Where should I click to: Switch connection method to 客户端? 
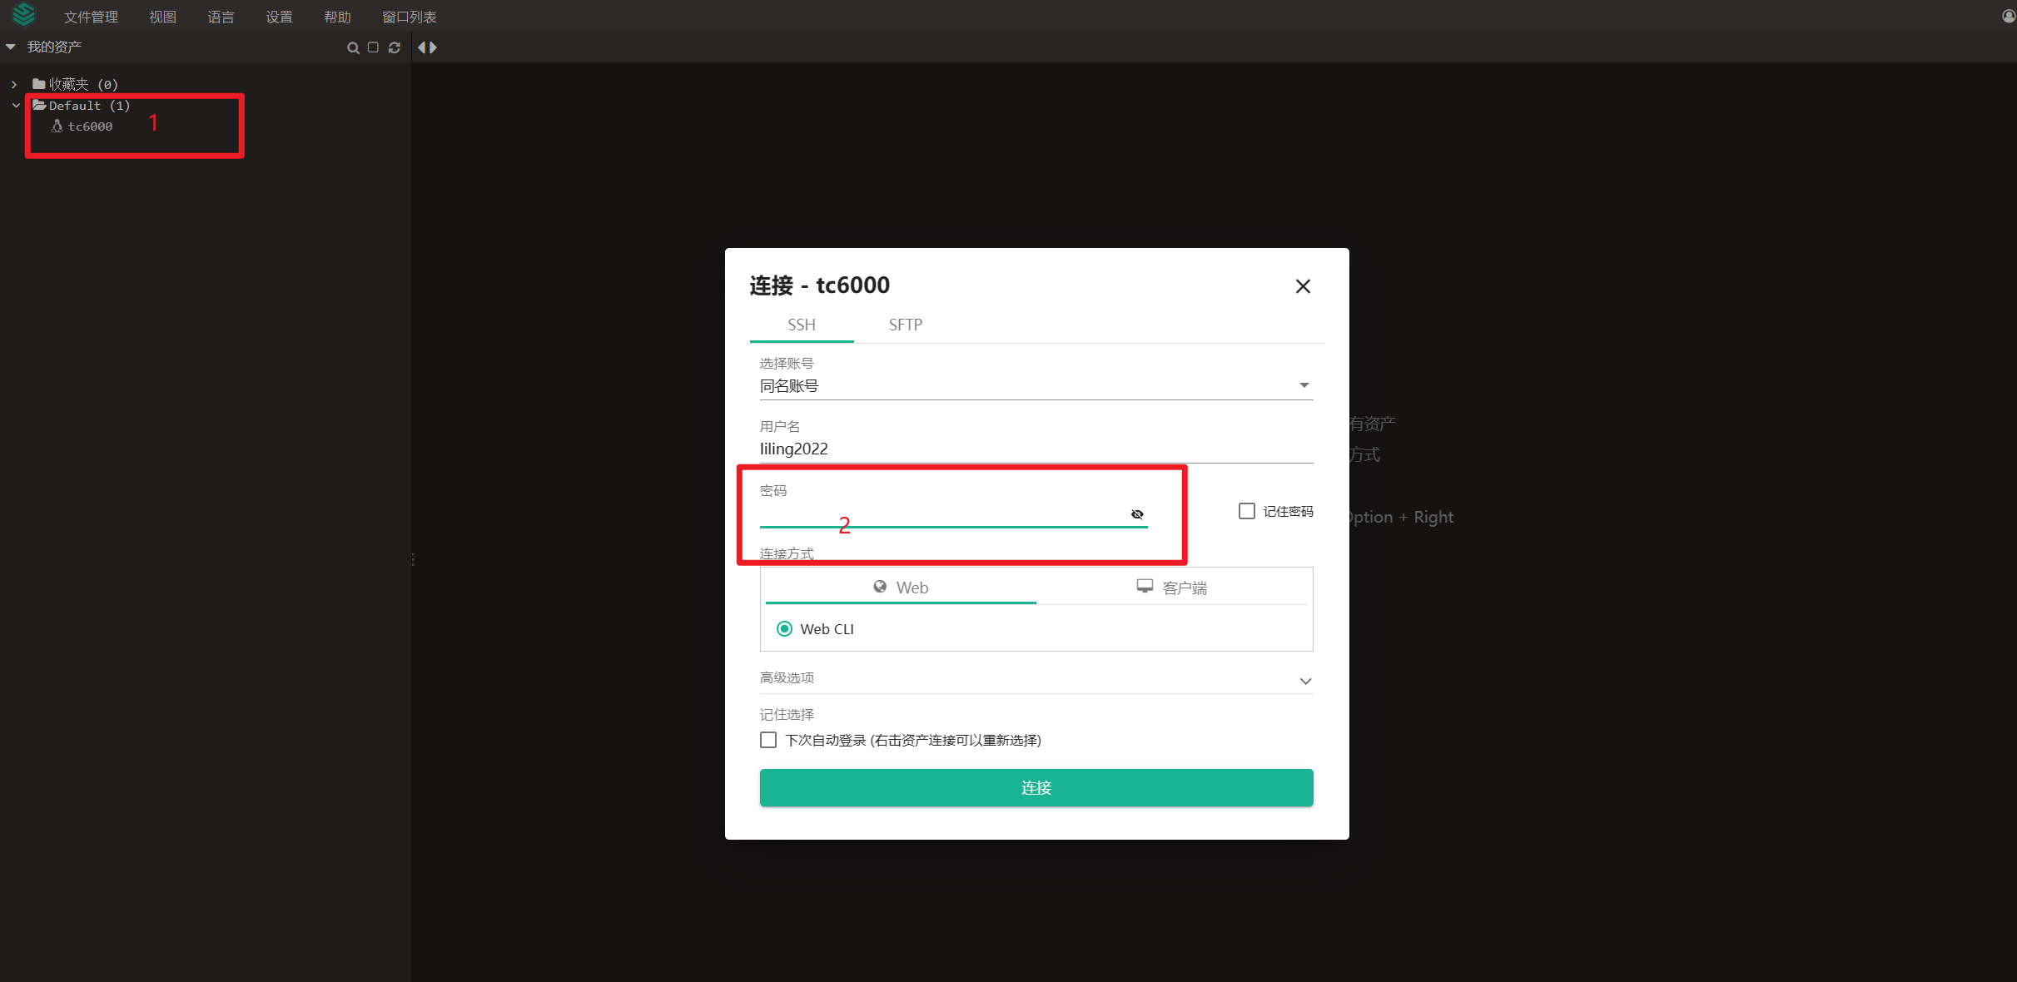tap(1172, 588)
